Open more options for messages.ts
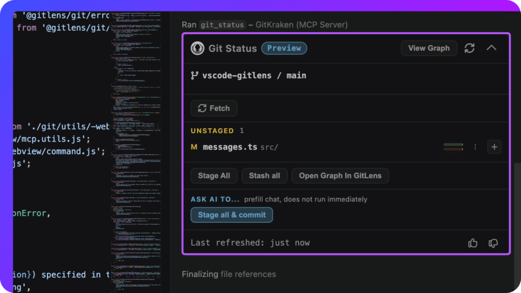This screenshot has height=293, width=521. (475, 147)
